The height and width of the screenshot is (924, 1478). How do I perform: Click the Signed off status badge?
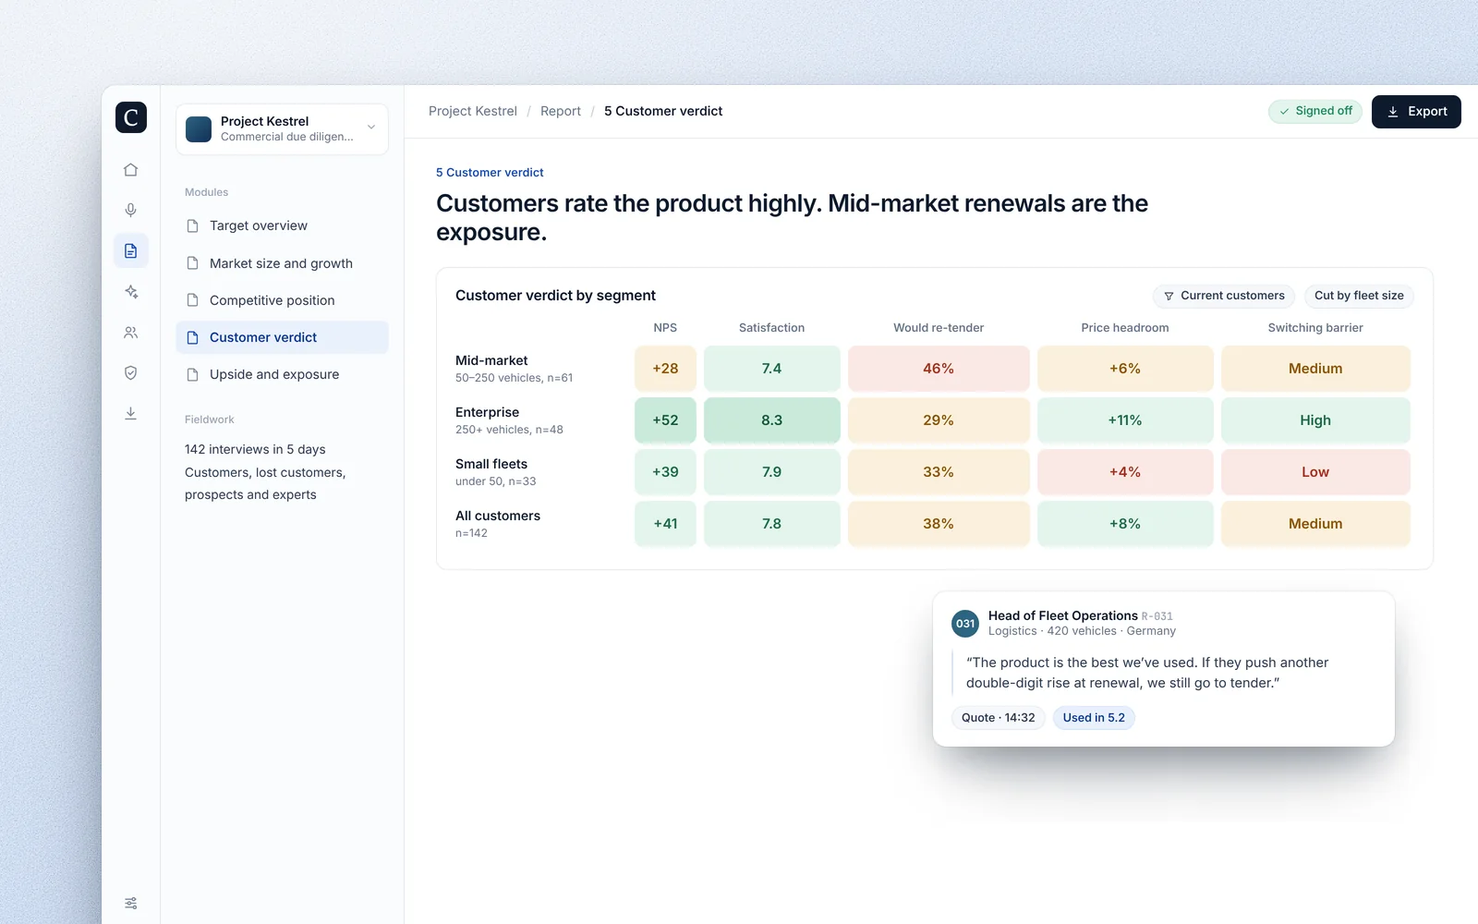(x=1315, y=111)
